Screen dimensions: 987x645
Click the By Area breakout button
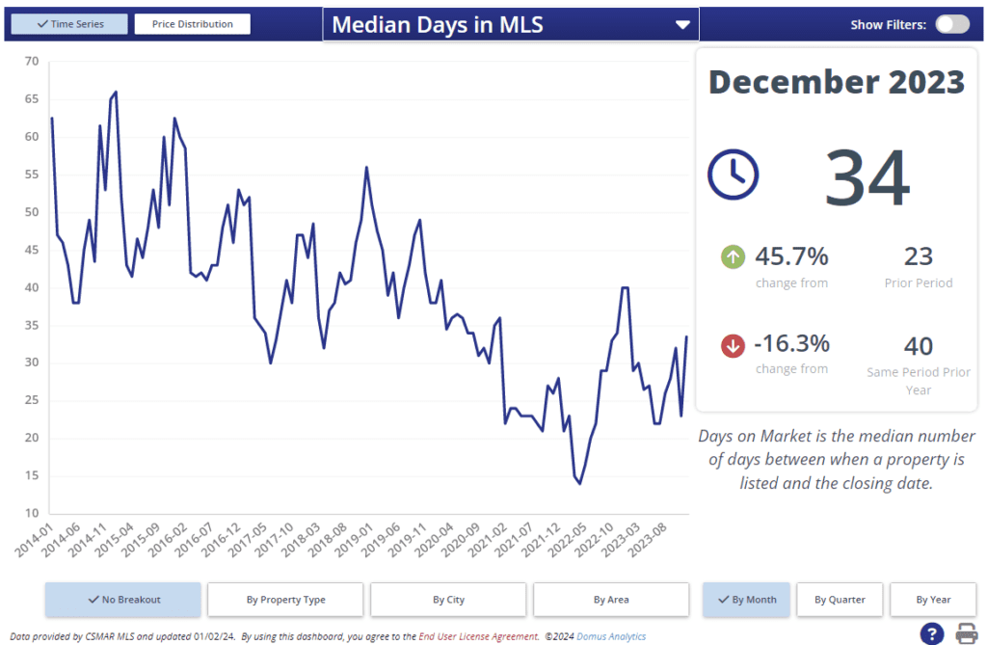point(611,599)
